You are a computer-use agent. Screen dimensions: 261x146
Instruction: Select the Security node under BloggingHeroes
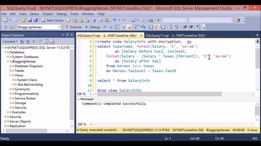pos(20,107)
